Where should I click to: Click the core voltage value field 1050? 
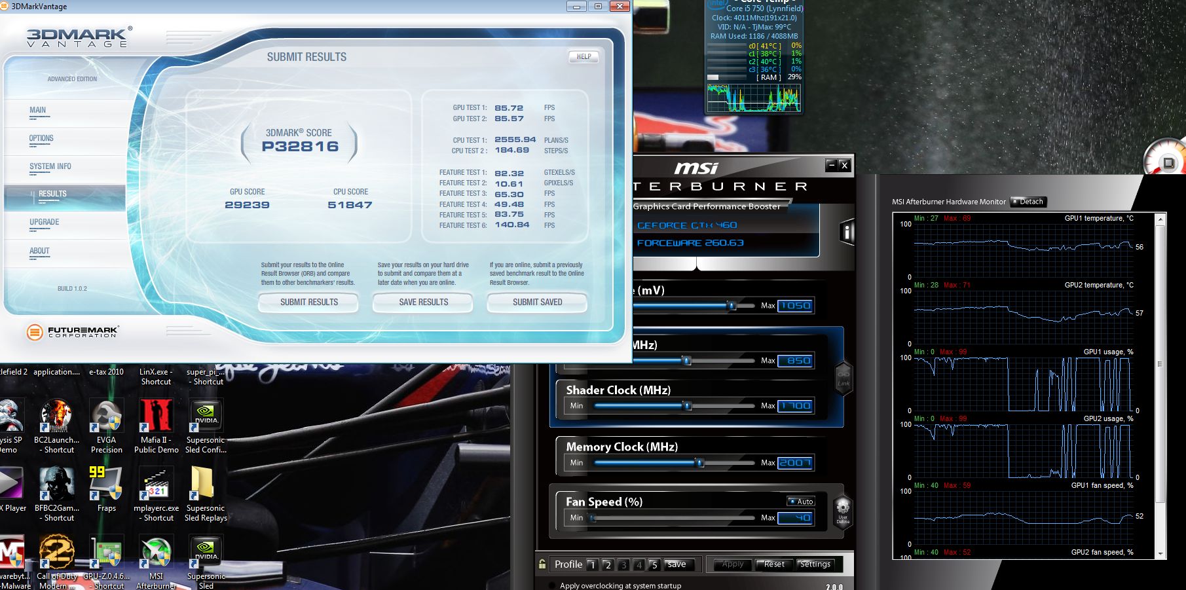pos(795,306)
